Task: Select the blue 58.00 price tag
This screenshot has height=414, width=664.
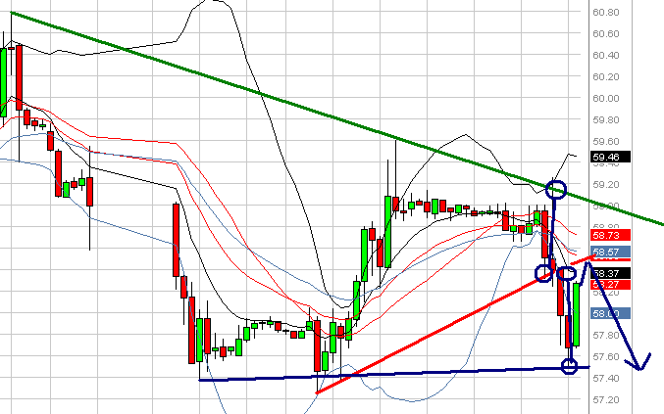Action: (610, 313)
